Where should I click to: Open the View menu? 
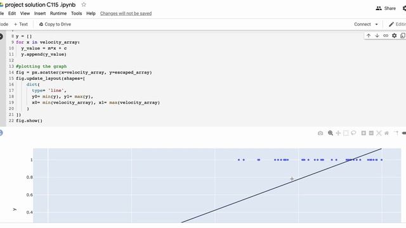25,13
